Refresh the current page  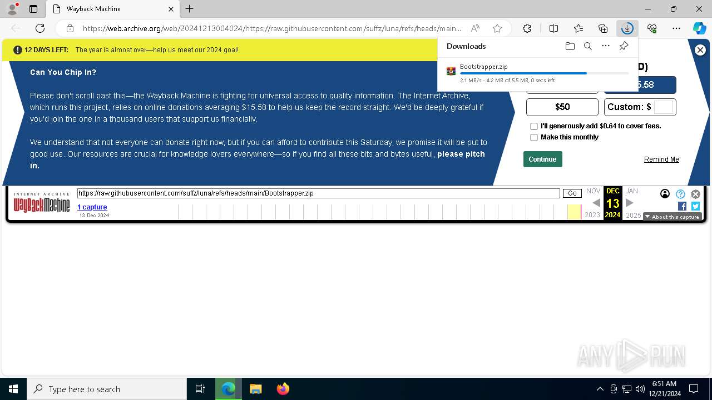[40, 28]
